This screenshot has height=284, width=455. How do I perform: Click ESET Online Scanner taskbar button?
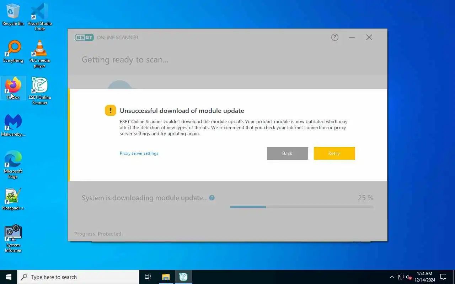point(183,277)
